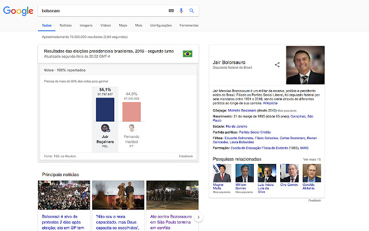Expand education list via MAIS link

[x=304, y=148]
